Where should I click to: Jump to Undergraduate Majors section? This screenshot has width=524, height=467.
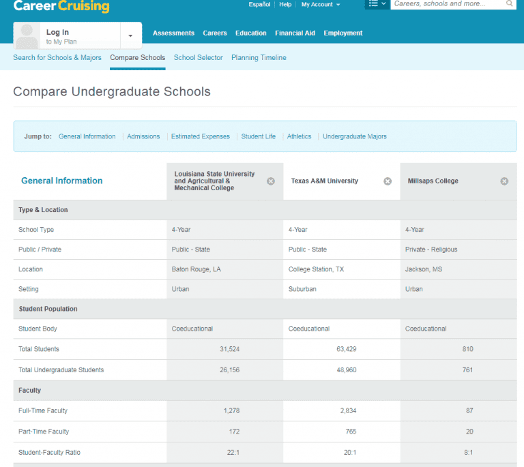(355, 136)
